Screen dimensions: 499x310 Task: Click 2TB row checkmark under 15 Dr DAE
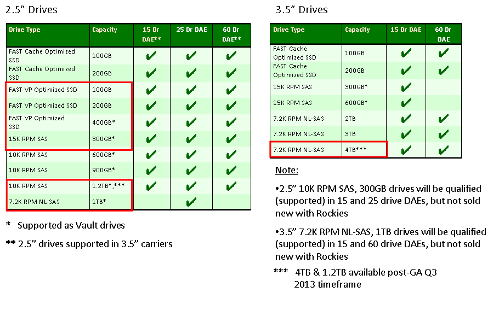click(406, 119)
